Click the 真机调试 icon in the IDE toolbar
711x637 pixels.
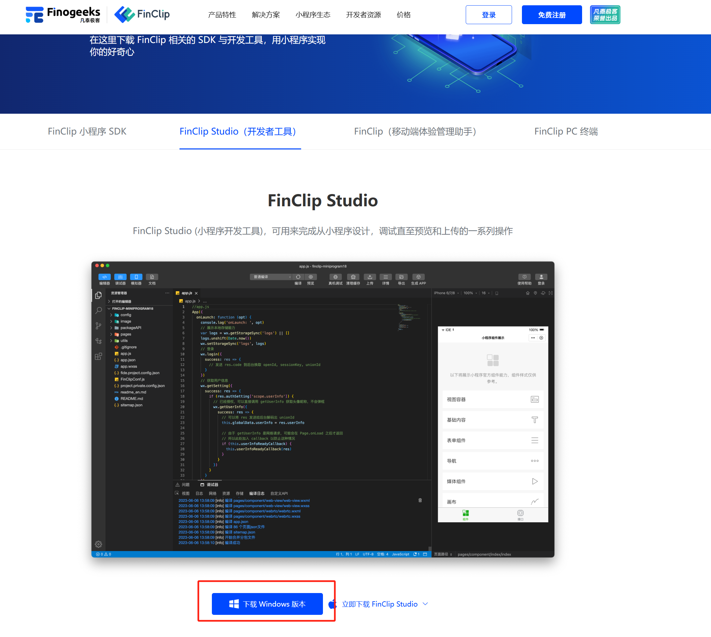335,277
